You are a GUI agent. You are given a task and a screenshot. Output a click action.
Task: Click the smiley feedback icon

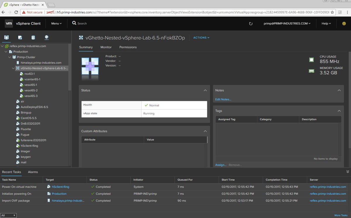pyautogui.click(x=344, y=23)
